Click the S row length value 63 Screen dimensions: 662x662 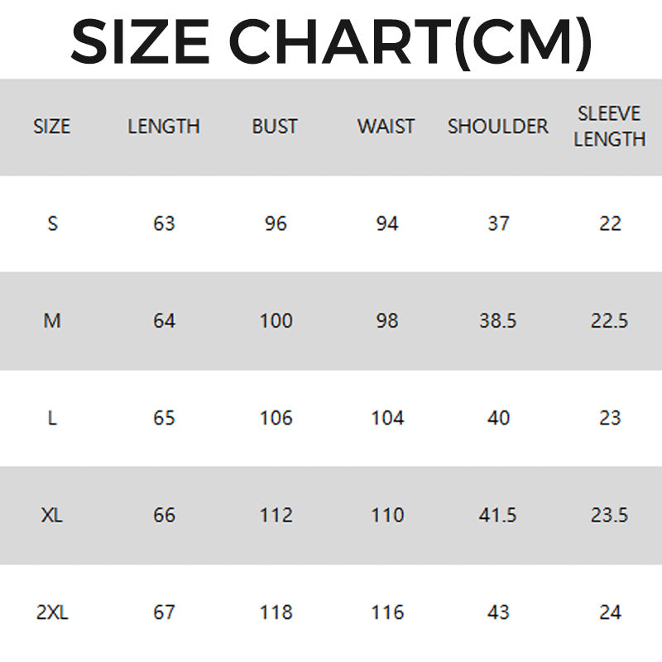point(164,223)
